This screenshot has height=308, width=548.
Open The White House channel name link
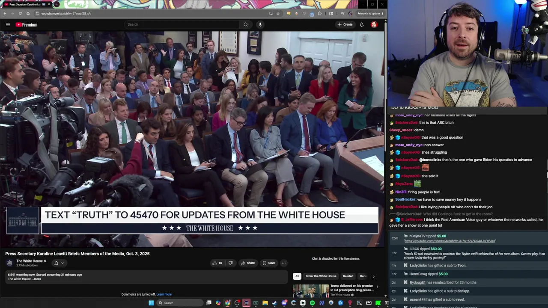(30, 261)
